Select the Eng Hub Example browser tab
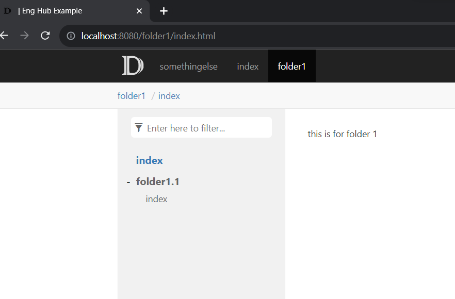This screenshot has height=299, width=455. click(72, 10)
